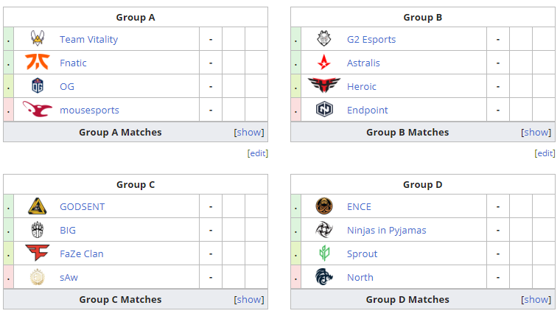Expand Group B Matches with show
The height and width of the screenshot is (322, 560).
tap(536, 133)
